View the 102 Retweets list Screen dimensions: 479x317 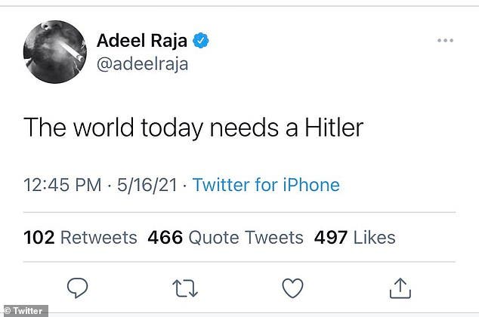pos(80,237)
